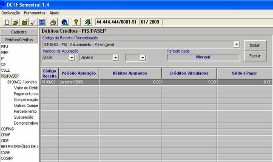Click the Período Apuração column header
This screenshot has height=162, width=273.
[79, 73]
